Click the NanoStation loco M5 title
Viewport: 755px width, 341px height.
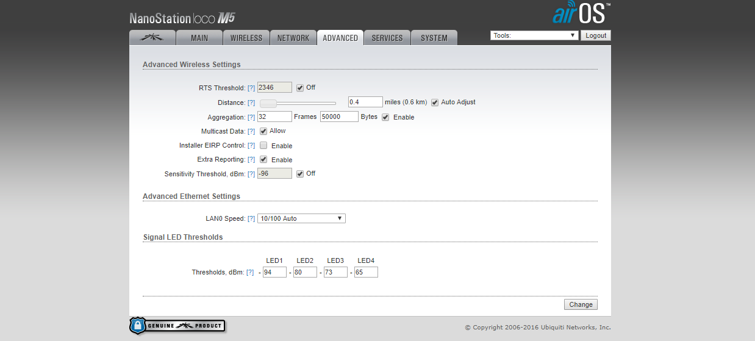click(182, 18)
